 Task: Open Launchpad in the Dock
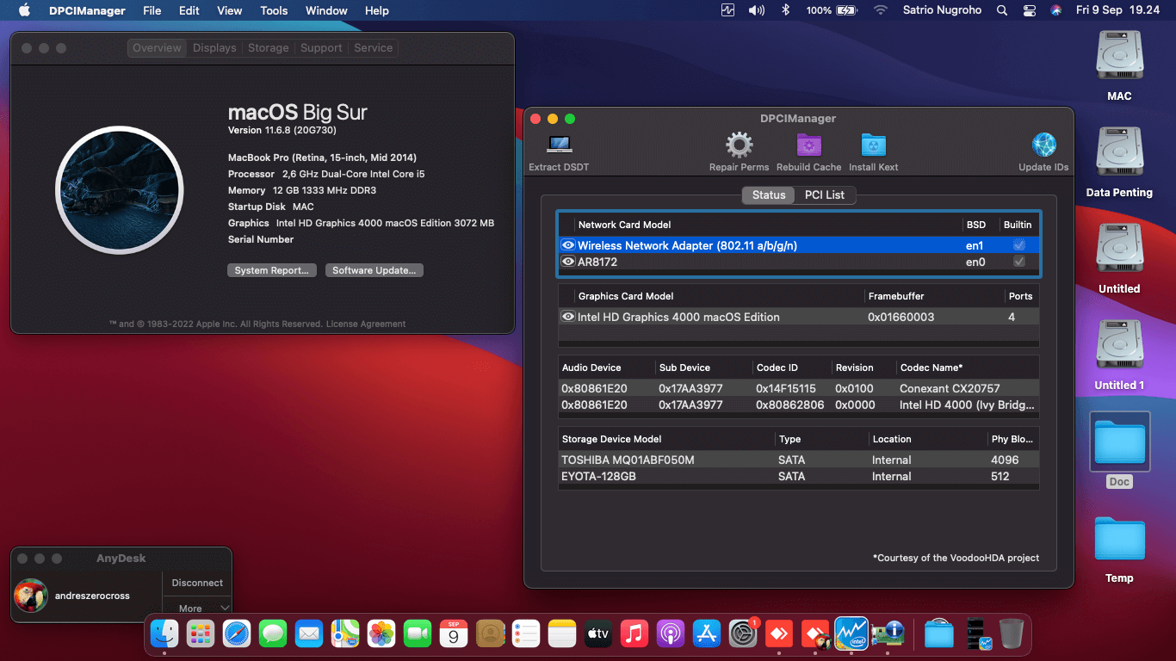pos(201,634)
